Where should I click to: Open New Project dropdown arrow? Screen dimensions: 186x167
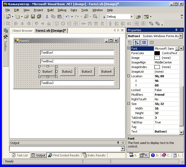pos(13,17)
